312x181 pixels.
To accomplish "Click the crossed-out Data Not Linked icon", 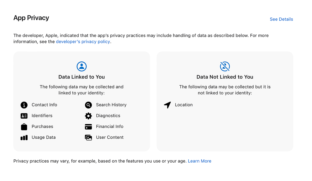I will (x=225, y=66).
